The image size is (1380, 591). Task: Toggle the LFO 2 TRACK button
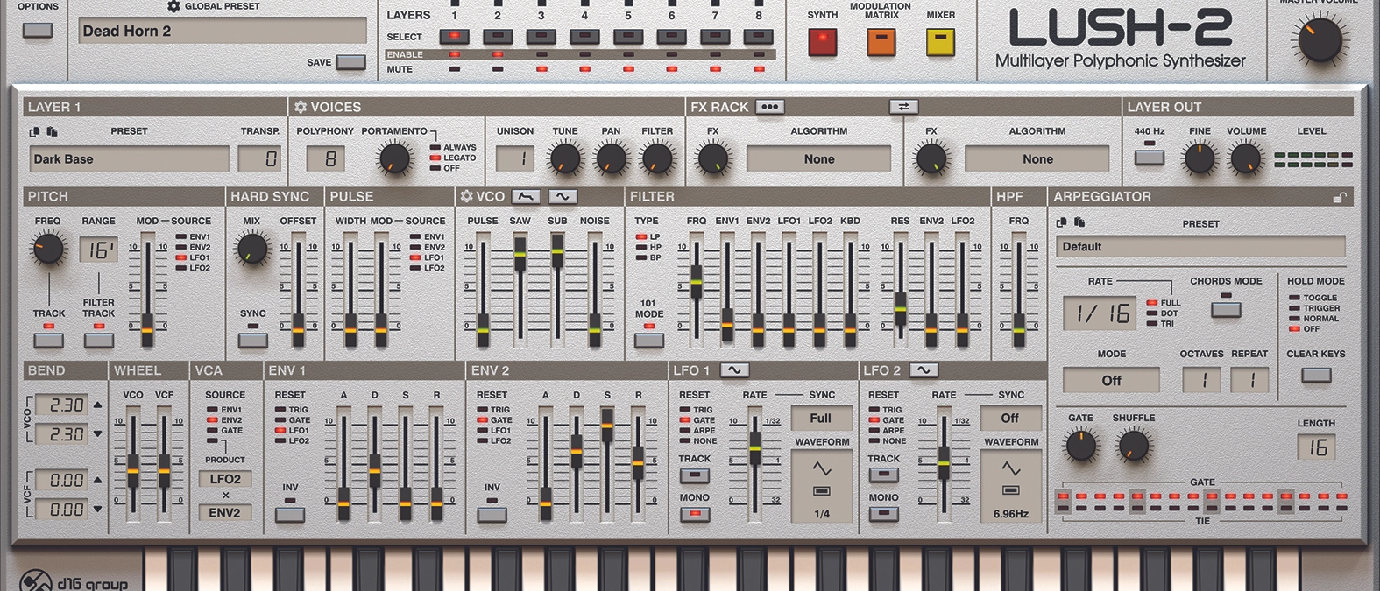pyautogui.click(x=883, y=475)
